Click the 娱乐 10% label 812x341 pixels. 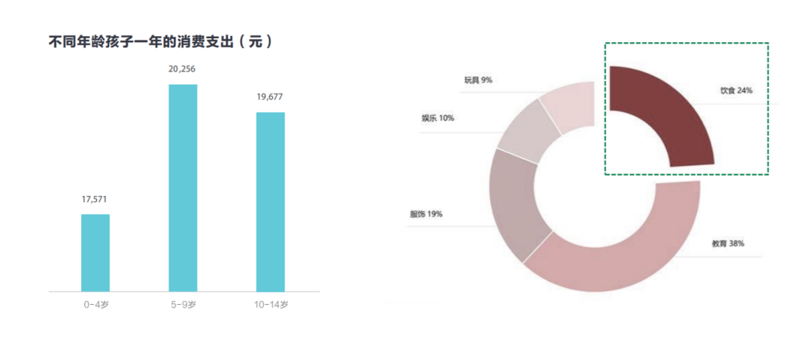[438, 118]
